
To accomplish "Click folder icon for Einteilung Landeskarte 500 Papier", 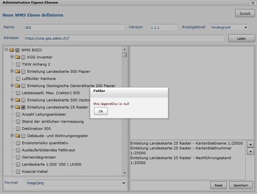I will pyautogui.click(x=17, y=71).
